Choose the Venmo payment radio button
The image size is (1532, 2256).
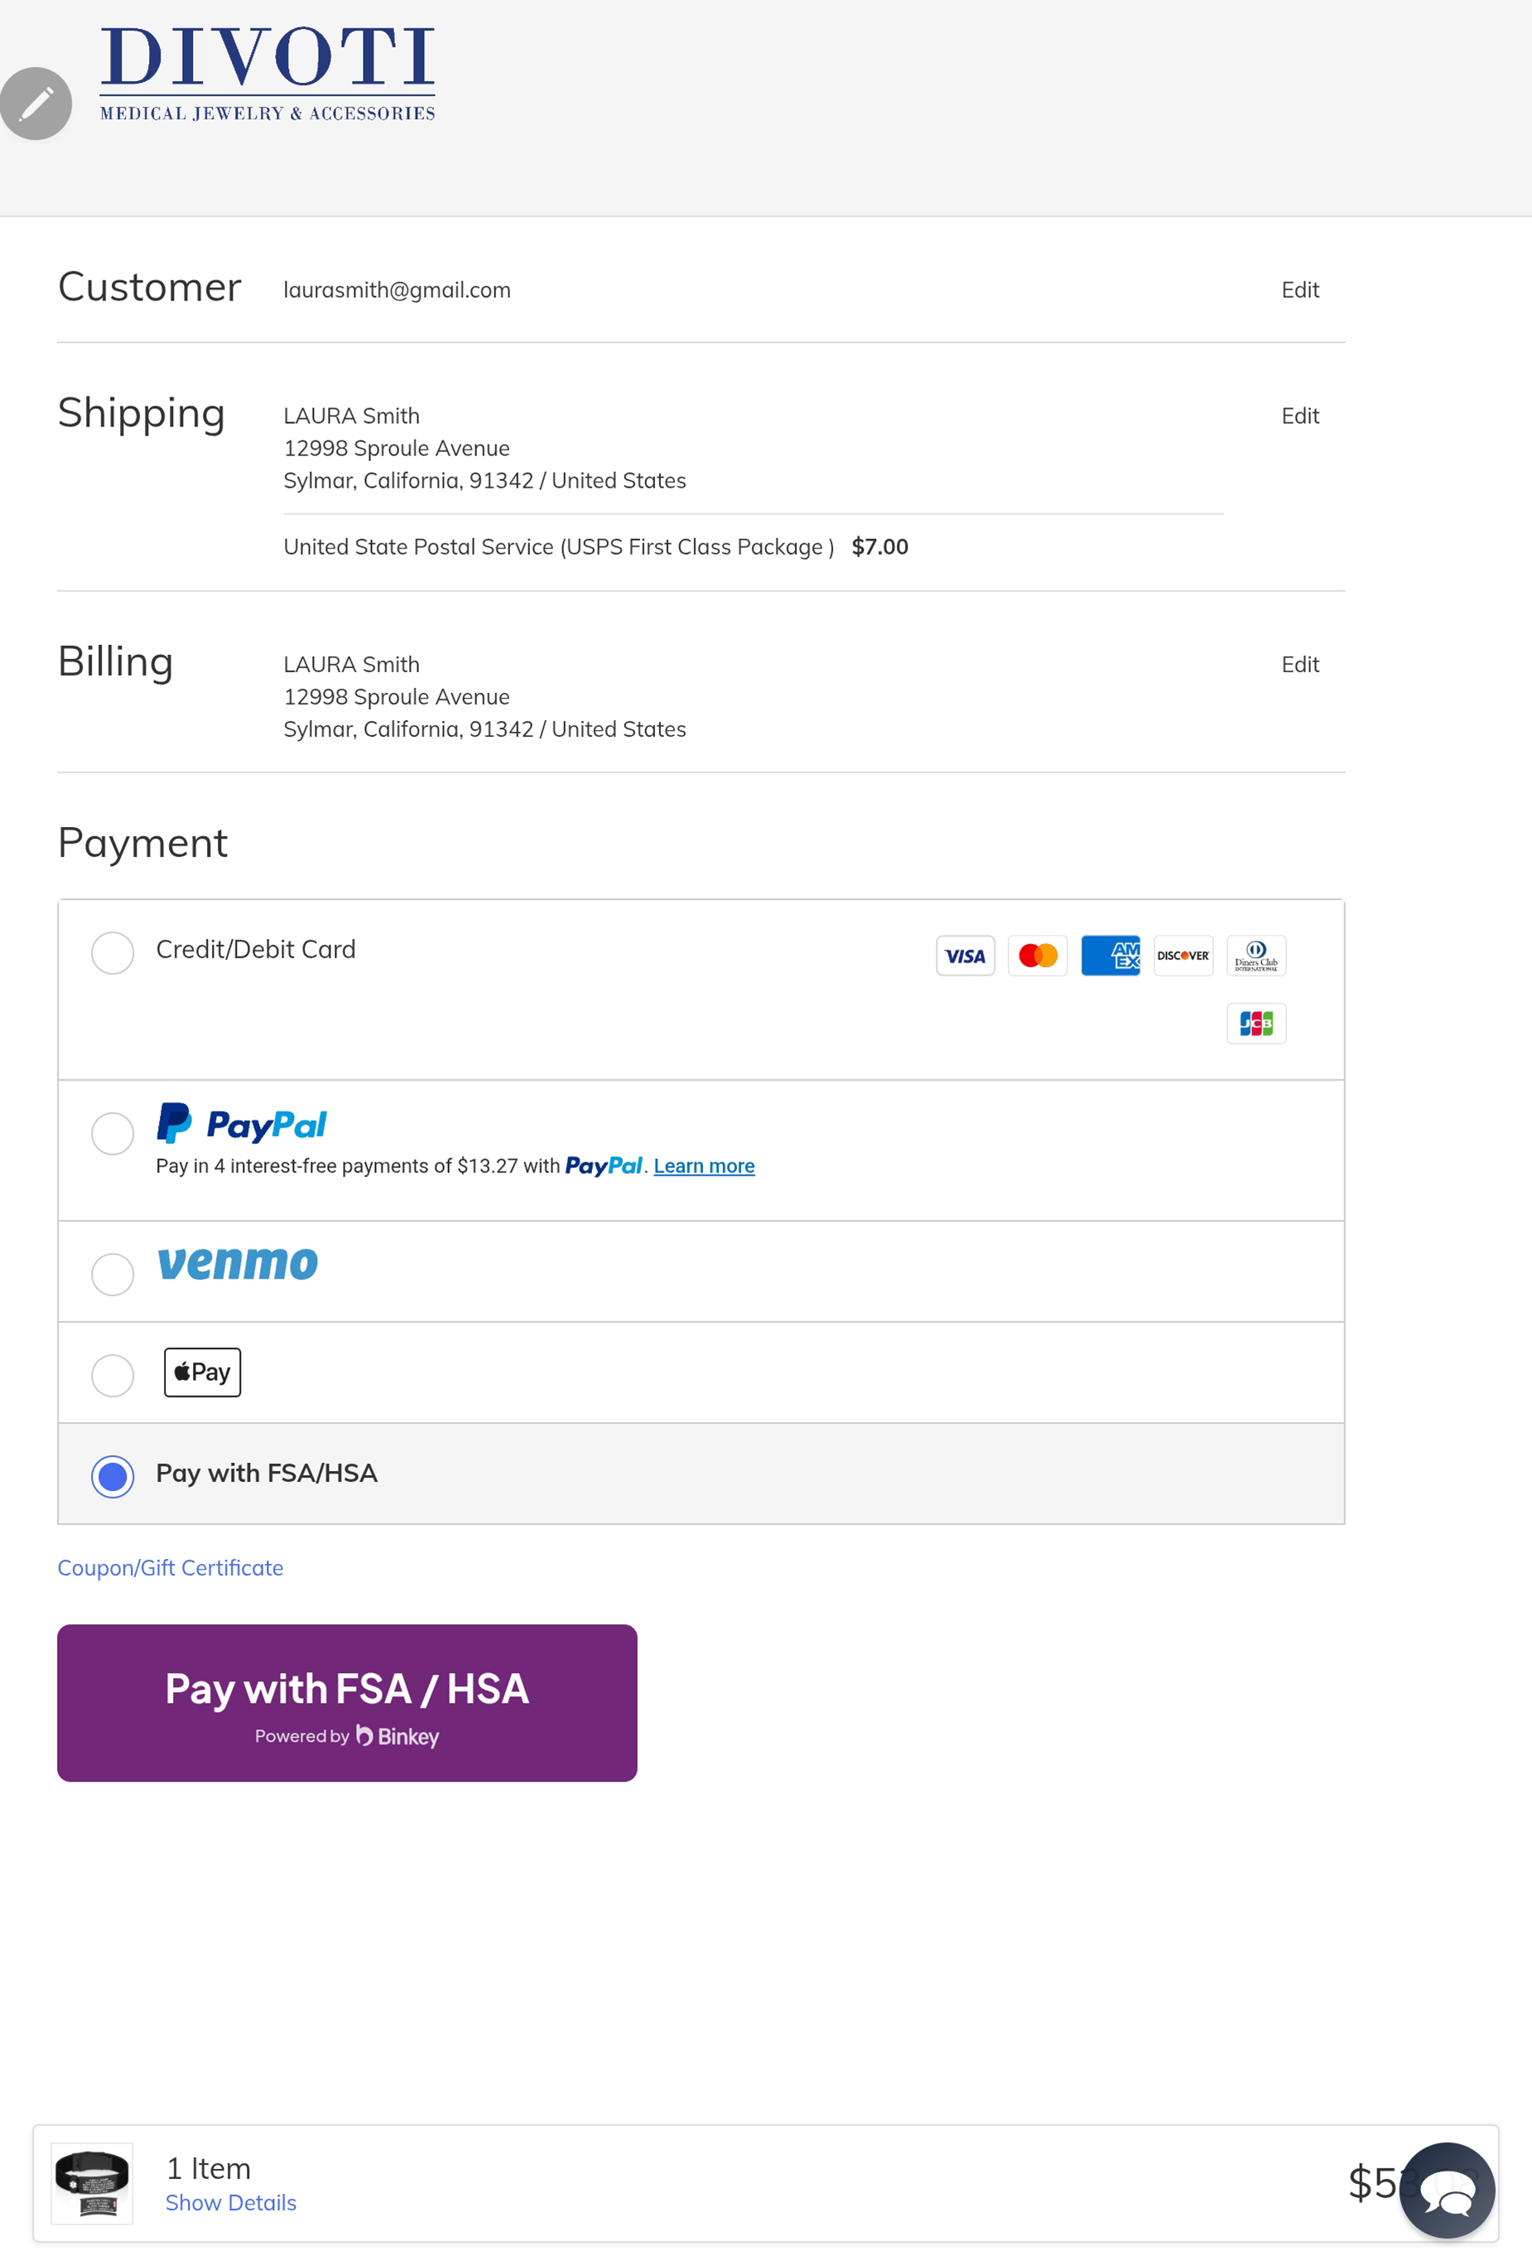coord(113,1273)
